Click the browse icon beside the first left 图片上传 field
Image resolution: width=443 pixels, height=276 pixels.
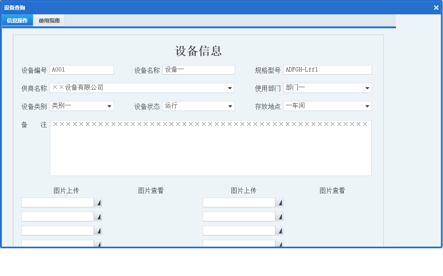(98, 202)
